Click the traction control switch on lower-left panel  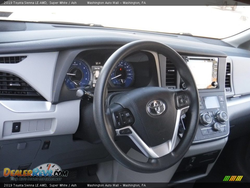pos(16,127)
